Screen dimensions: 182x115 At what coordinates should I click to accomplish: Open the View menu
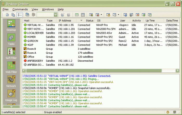click(x=35, y=9)
